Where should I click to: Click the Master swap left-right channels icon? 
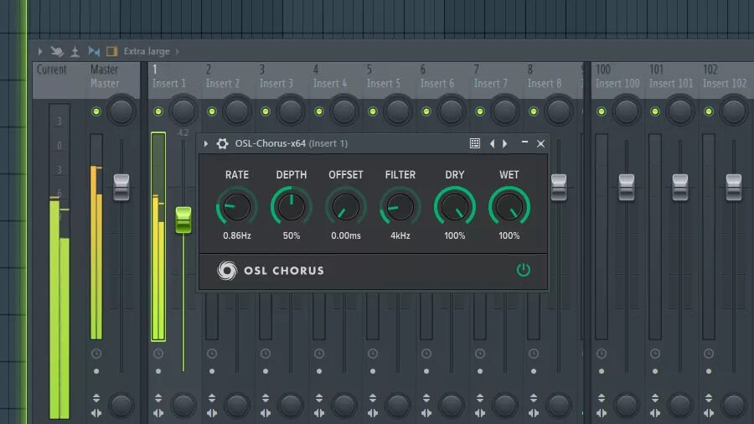tap(96, 413)
